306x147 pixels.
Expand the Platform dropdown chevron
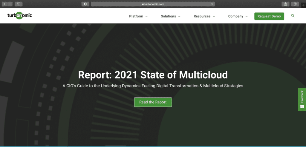click(x=146, y=17)
